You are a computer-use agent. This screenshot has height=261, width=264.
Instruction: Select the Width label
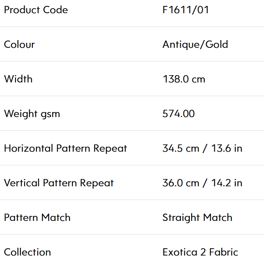[x=18, y=79]
